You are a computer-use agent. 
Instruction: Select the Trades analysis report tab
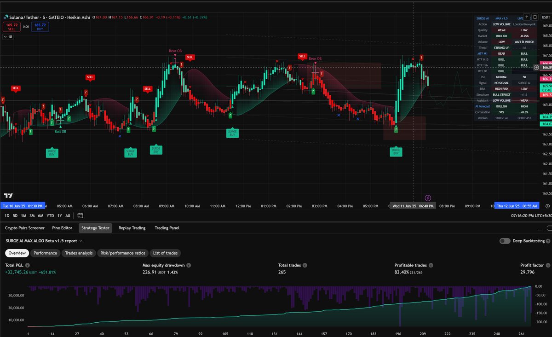[x=79, y=253]
